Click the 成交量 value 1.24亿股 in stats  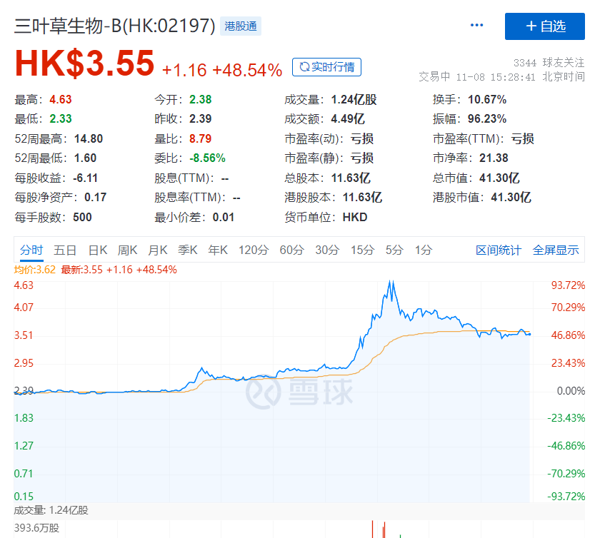click(354, 100)
